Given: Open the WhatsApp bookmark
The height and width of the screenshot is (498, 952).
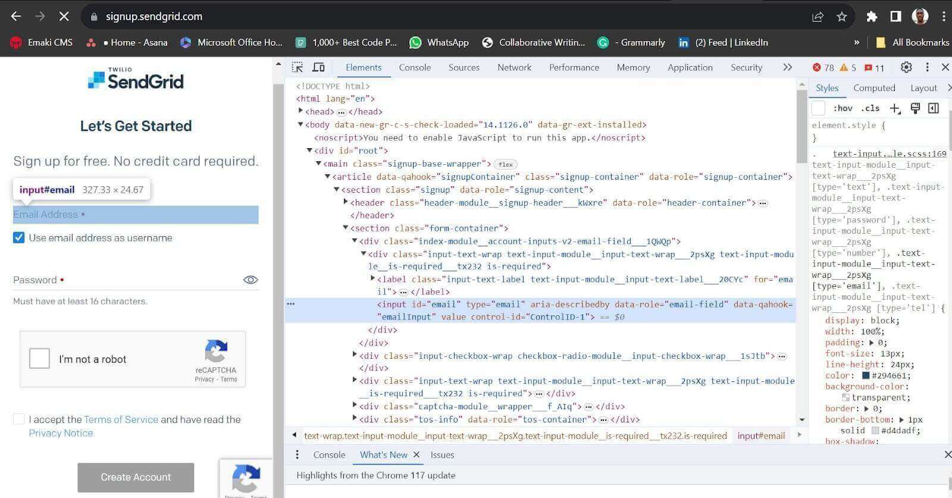Looking at the screenshot, I should pyautogui.click(x=440, y=42).
